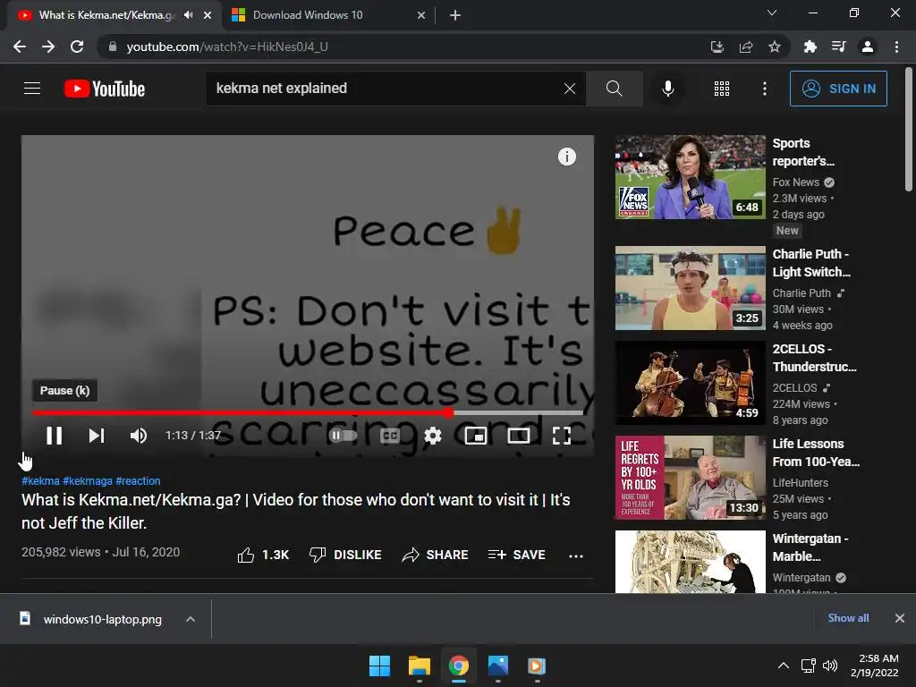The width and height of the screenshot is (916, 687).
Task: Click the DISLIKE button
Action: click(345, 555)
